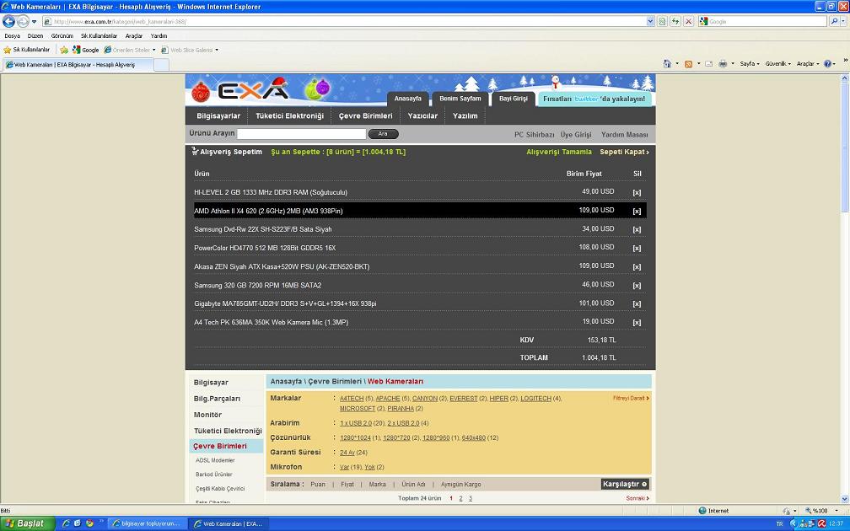
Task: Click the Ürünü Arayın search field
Action: click(301, 134)
